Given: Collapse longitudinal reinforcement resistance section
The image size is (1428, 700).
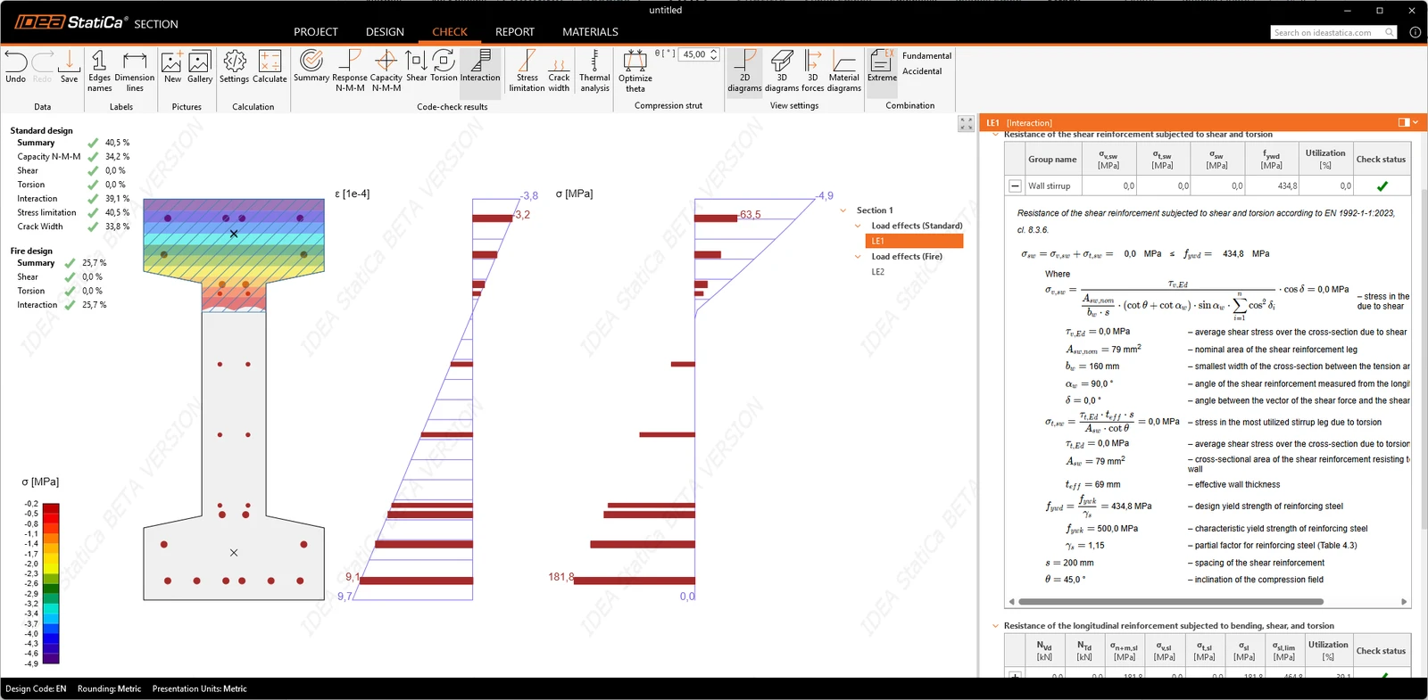Looking at the screenshot, I should (x=996, y=626).
